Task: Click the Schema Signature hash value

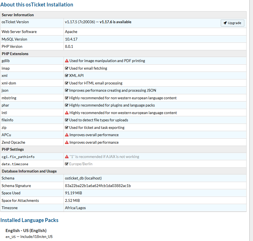Action: pyautogui.click(x=98, y=186)
